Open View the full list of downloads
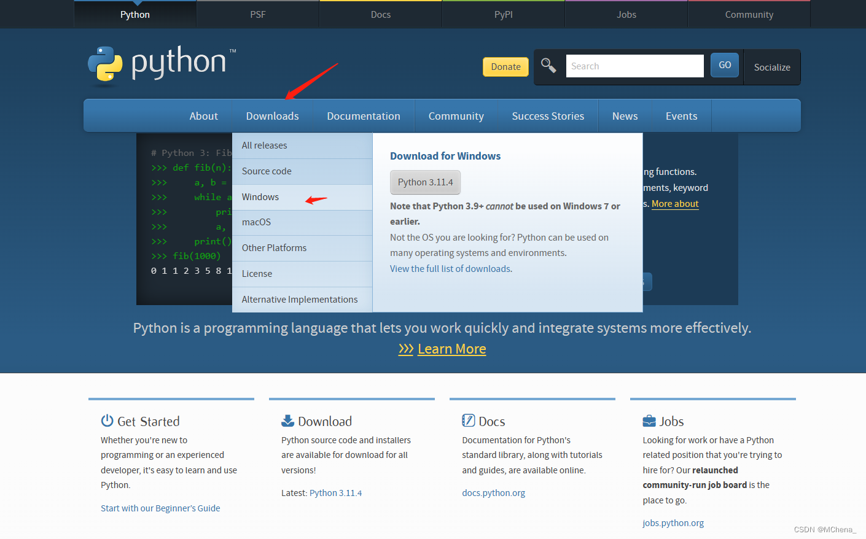Viewport: 866px width, 539px height. click(451, 269)
